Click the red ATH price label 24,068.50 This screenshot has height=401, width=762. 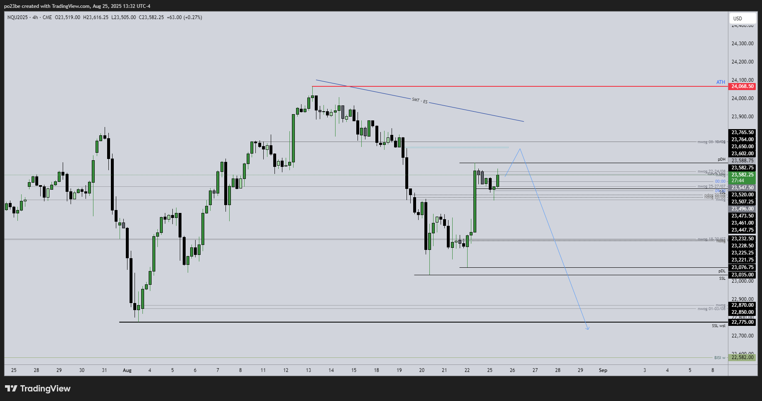(x=742, y=86)
